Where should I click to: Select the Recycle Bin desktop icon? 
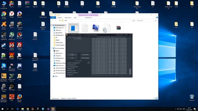click(x=192, y=97)
